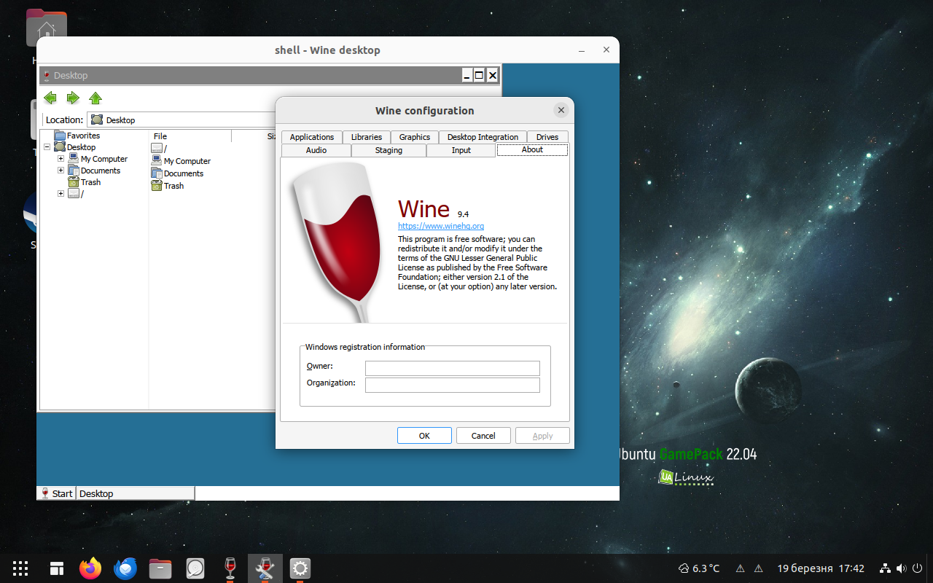The image size is (933, 583).
Task: Click the network status icon in tray
Action: [886, 568]
